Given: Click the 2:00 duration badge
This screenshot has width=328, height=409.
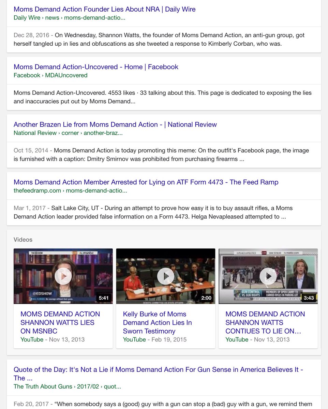Looking at the screenshot, I should pos(206,298).
